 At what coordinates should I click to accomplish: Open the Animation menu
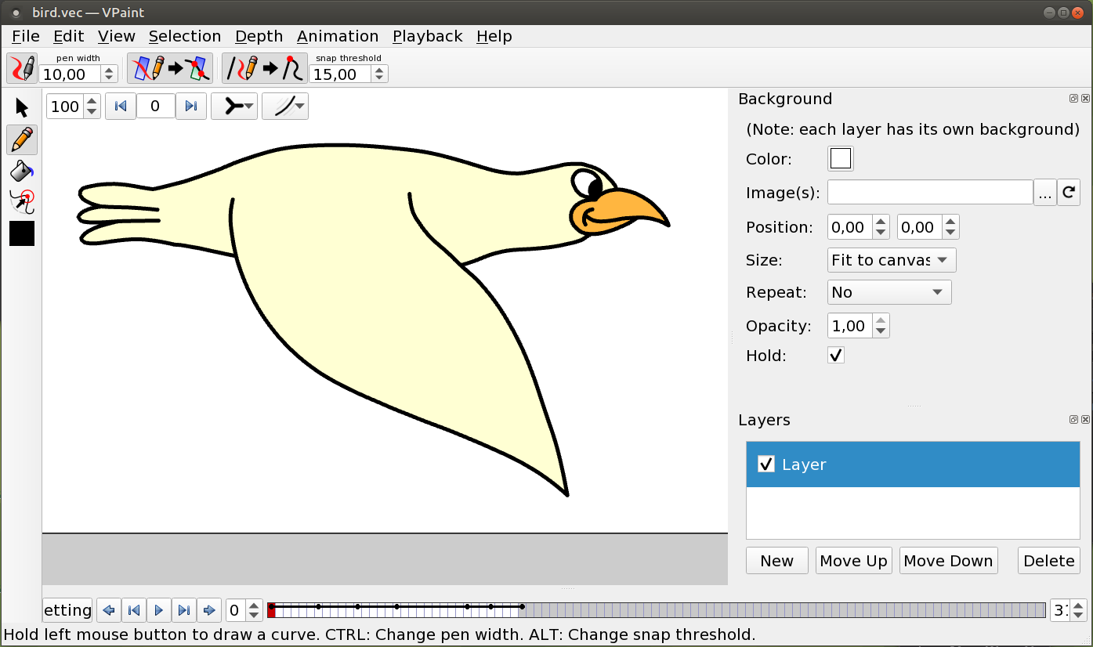coord(338,36)
